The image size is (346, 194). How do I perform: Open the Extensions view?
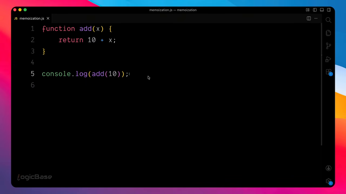pyautogui.click(x=329, y=72)
